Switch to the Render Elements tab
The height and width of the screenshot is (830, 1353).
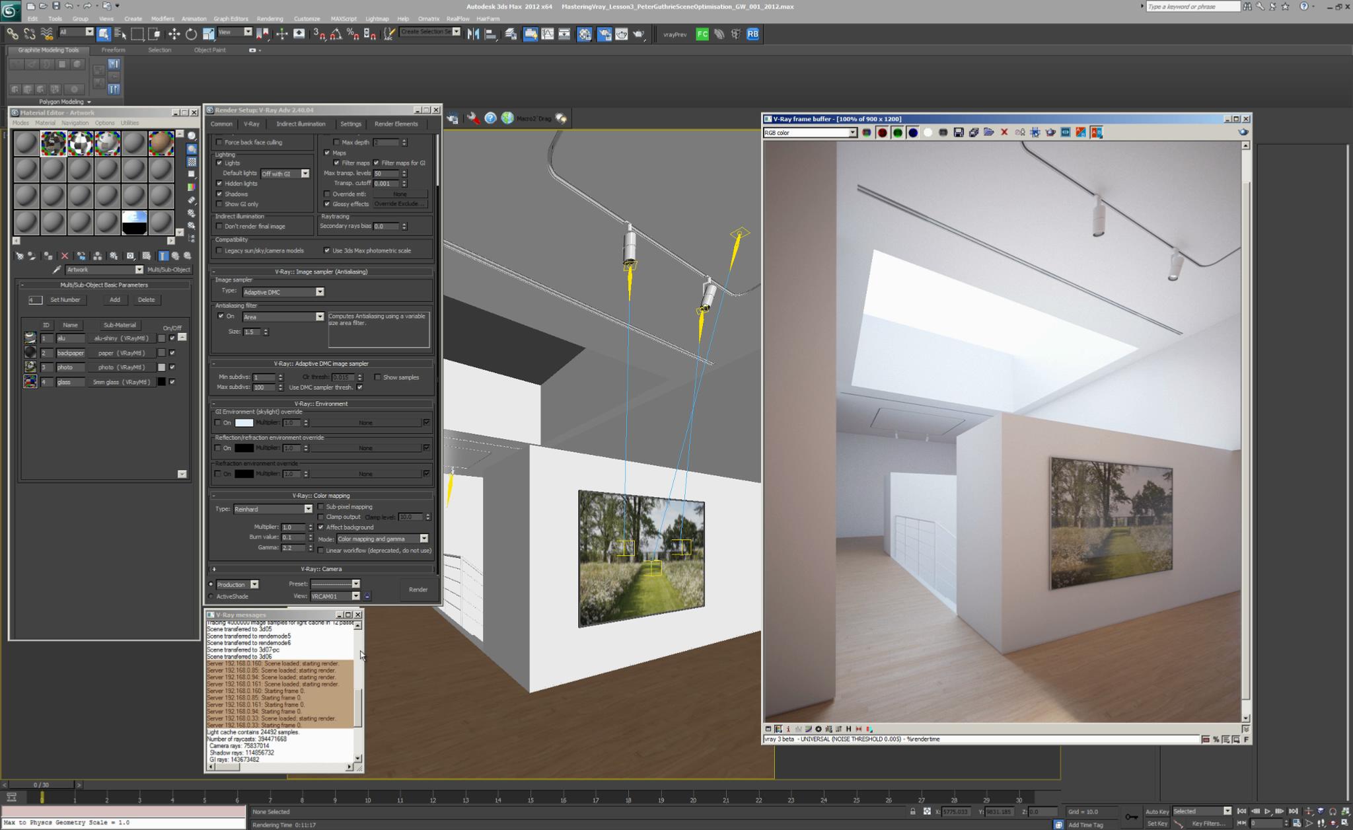click(x=396, y=124)
